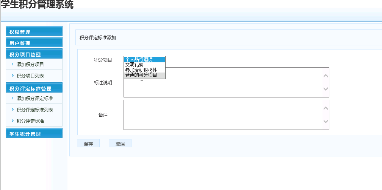View the 积分评定标准列表 page

pos(35,110)
